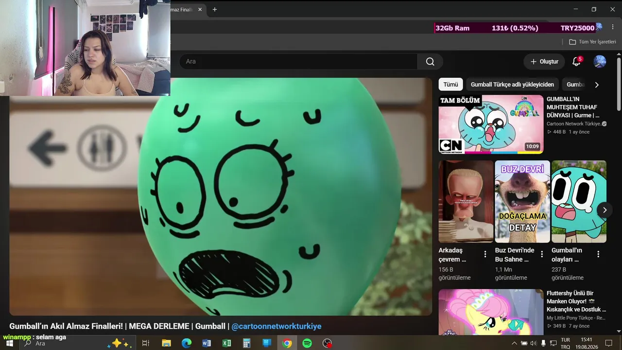Screen dimensions: 622x350
Task: Click the volume speaker icon in the tray
Action: coord(533,343)
